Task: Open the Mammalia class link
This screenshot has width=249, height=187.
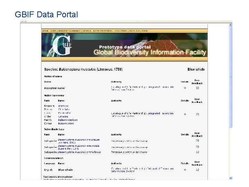Action: click(x=64, y=113)
